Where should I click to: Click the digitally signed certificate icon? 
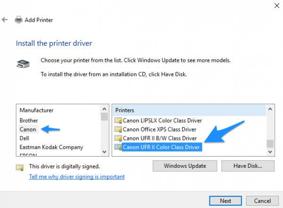click(x=20, y=167)
